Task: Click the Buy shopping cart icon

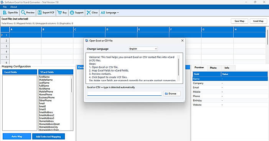Action: 59,13
